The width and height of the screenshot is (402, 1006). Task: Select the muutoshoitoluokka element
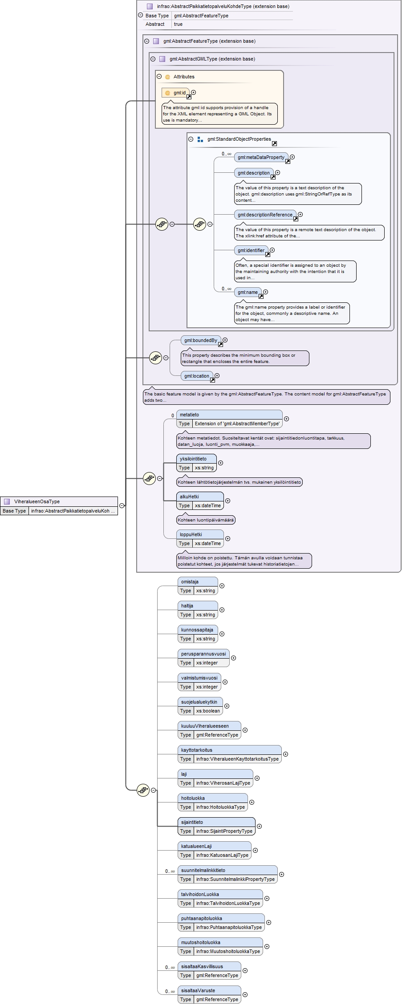[220, 947]
